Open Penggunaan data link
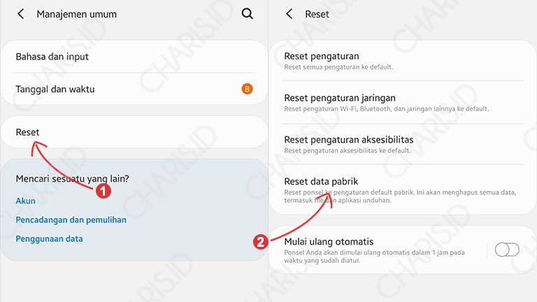 [x=50, y=239]
